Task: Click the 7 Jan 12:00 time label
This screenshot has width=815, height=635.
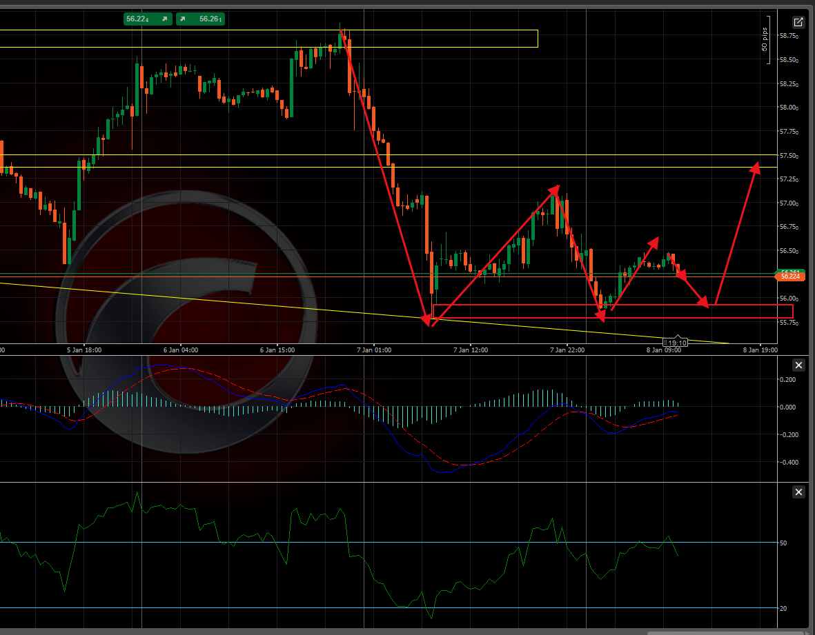Action: [x=471, y=350]
